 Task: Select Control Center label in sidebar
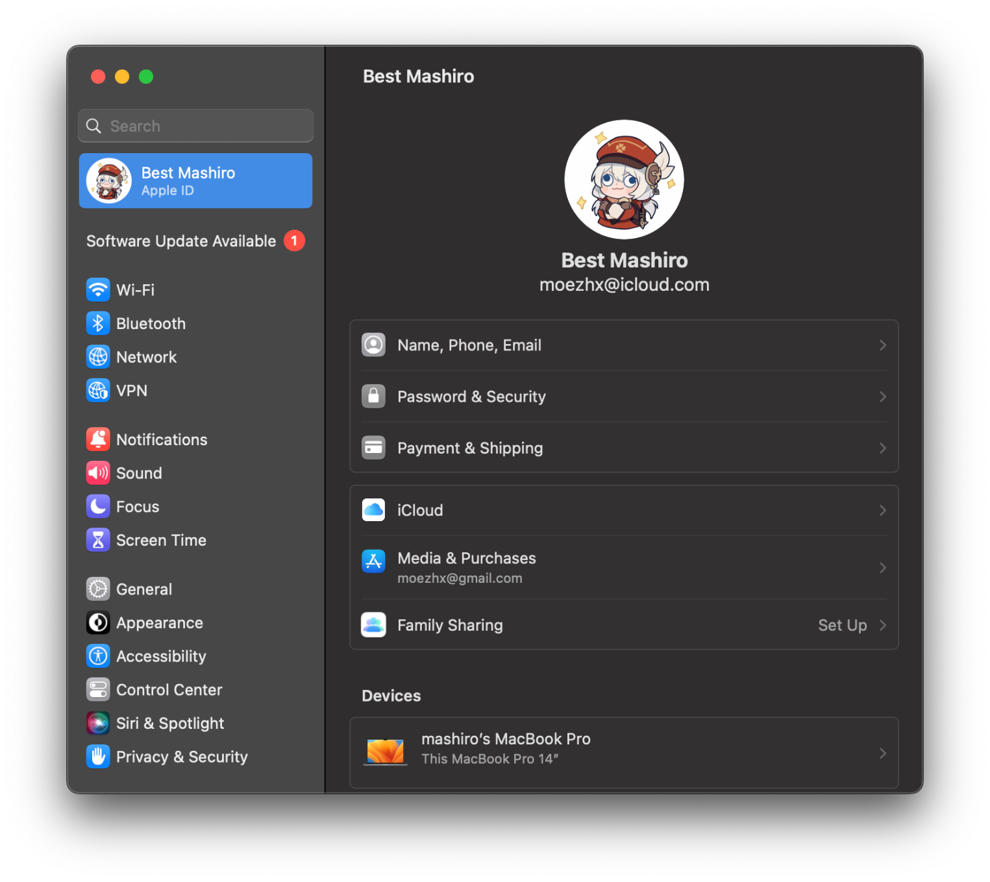169,690
